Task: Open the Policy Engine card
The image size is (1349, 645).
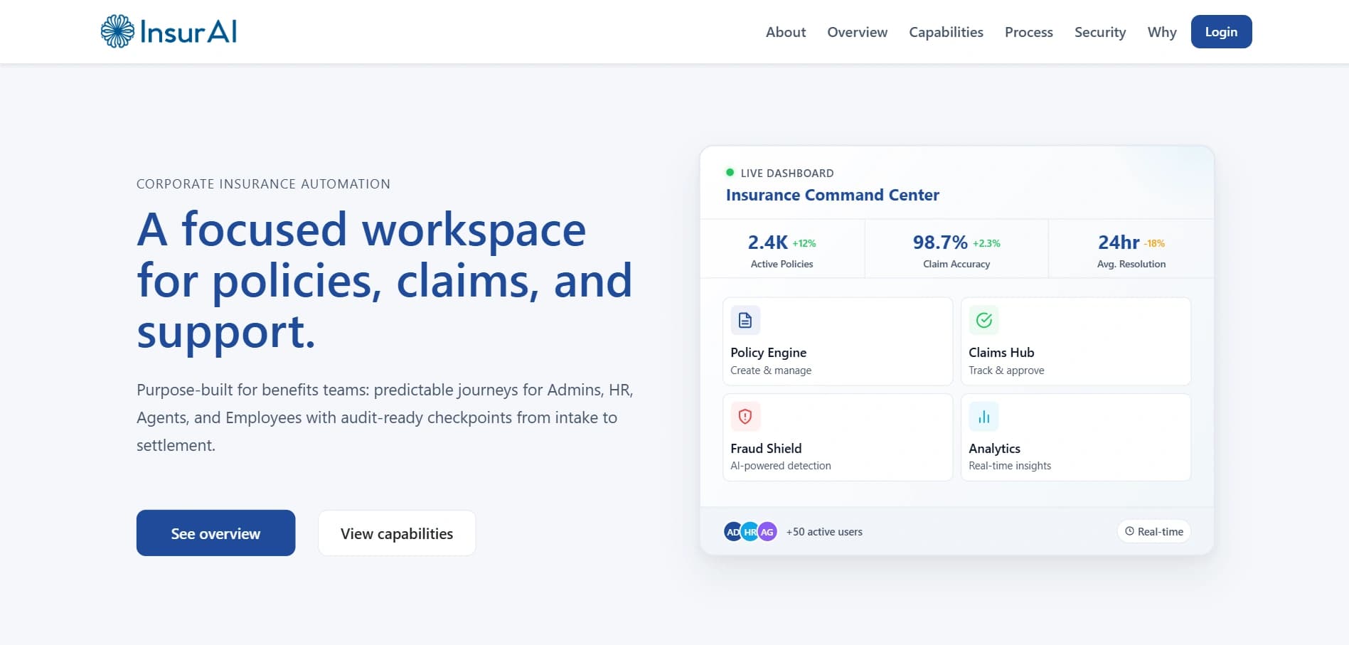Action: click(838, 341)
